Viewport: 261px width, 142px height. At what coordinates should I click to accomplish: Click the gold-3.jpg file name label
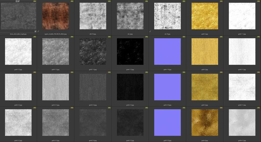point(205,105)
